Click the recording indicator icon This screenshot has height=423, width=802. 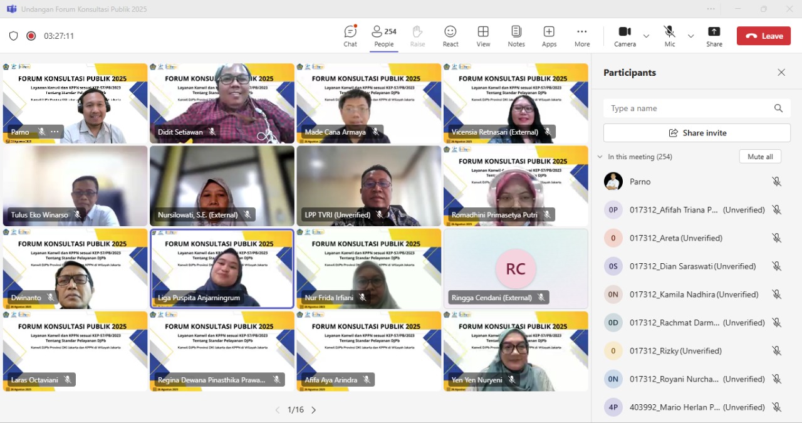point(31,36)
